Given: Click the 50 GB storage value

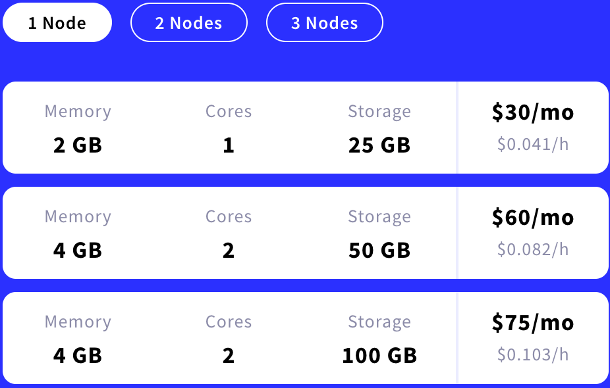Looking at the screenshot, I should [x=379, y=250].
